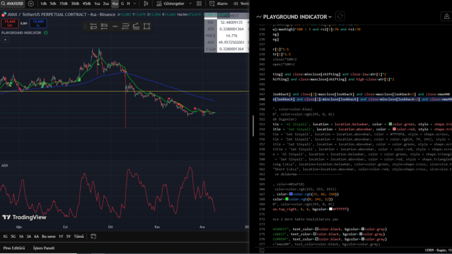The width and height of the screenshot is (452, 254).
Task: Select the 2sa timeframe
Action: pyautogui.click(x=106, y=4)
